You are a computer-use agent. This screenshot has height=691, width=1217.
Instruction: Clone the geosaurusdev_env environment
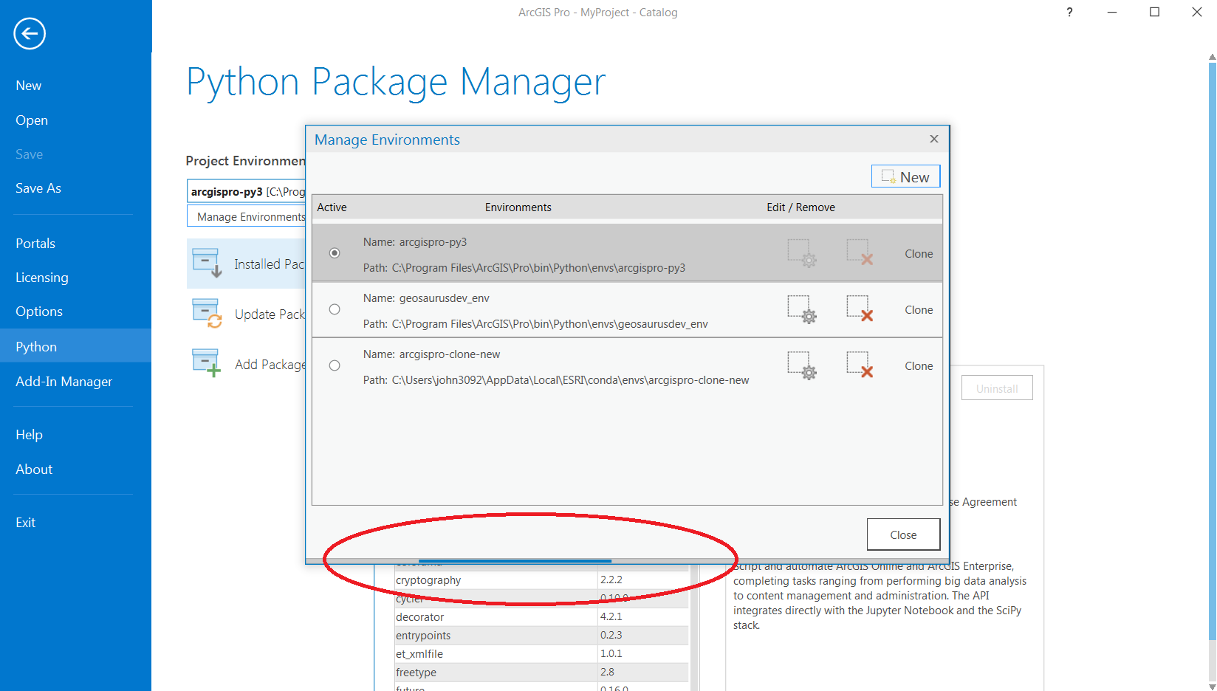[x=919, y=309]
